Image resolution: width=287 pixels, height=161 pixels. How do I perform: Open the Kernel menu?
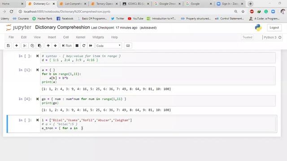(x=81, y=37)
